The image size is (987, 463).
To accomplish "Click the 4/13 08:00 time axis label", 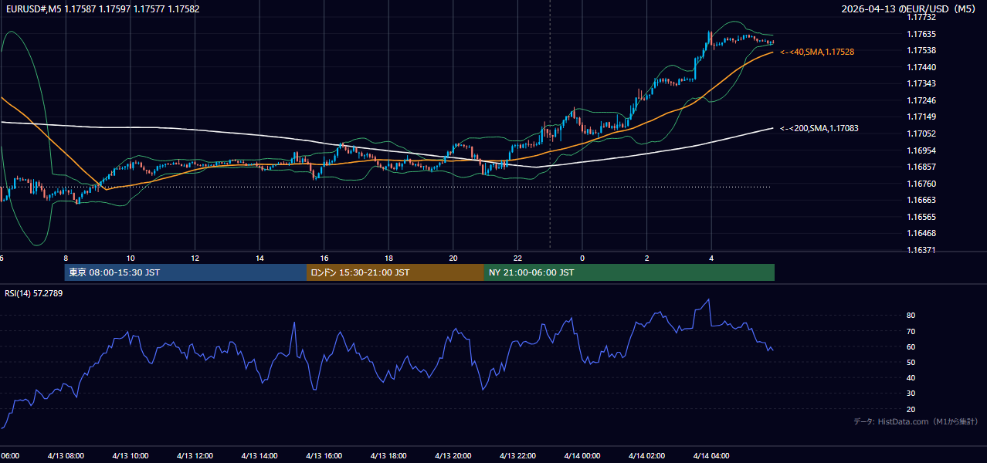I will click(66, 456).
